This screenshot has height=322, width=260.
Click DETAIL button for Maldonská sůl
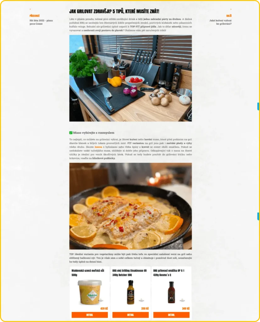(90, 315)
